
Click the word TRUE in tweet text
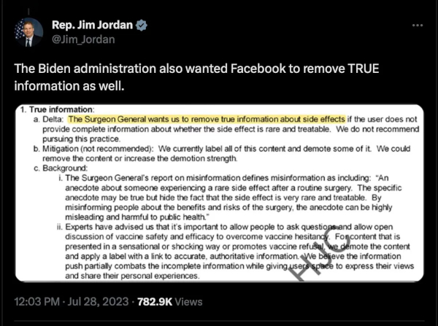363,69
